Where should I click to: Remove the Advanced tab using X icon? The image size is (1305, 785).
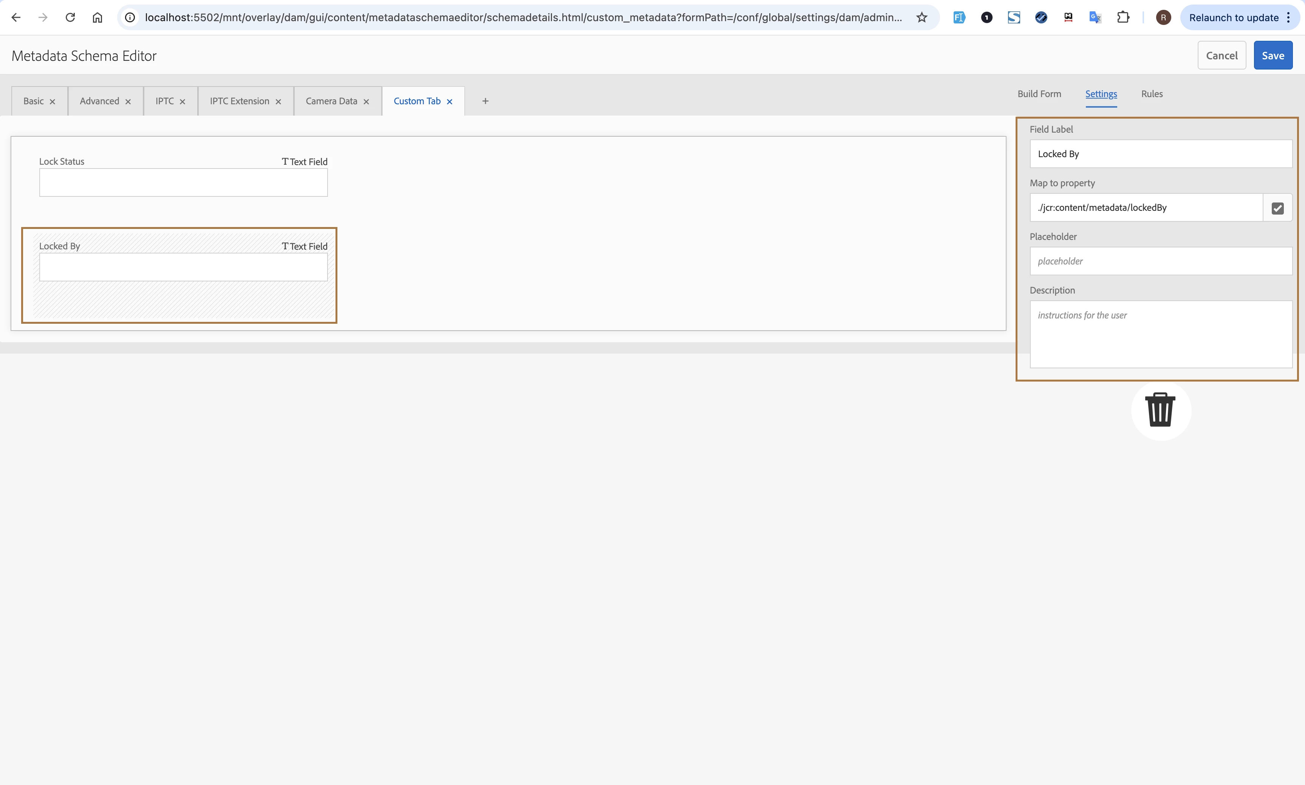click(x=128, y=102)
